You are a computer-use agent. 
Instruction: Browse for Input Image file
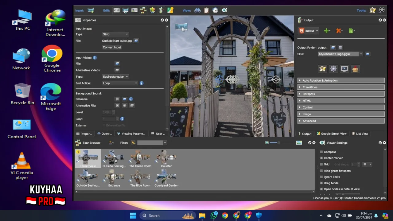tap(136, 41)
